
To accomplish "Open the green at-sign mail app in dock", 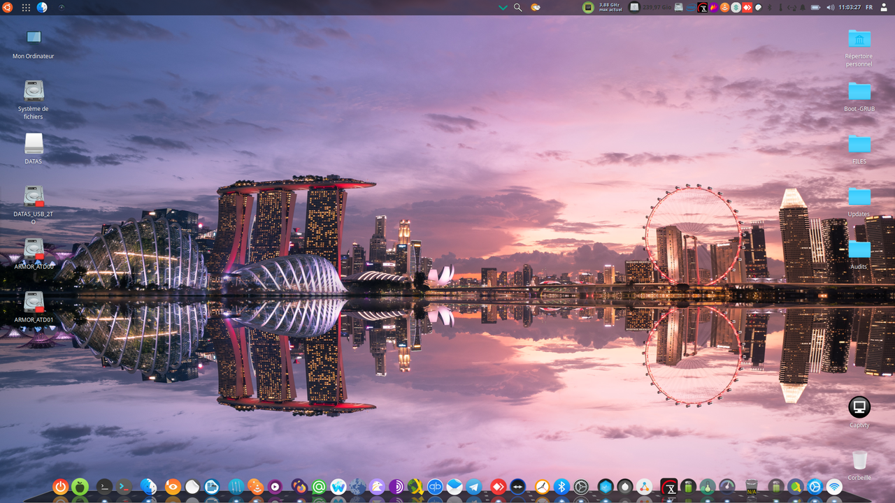I will point(319,487).
